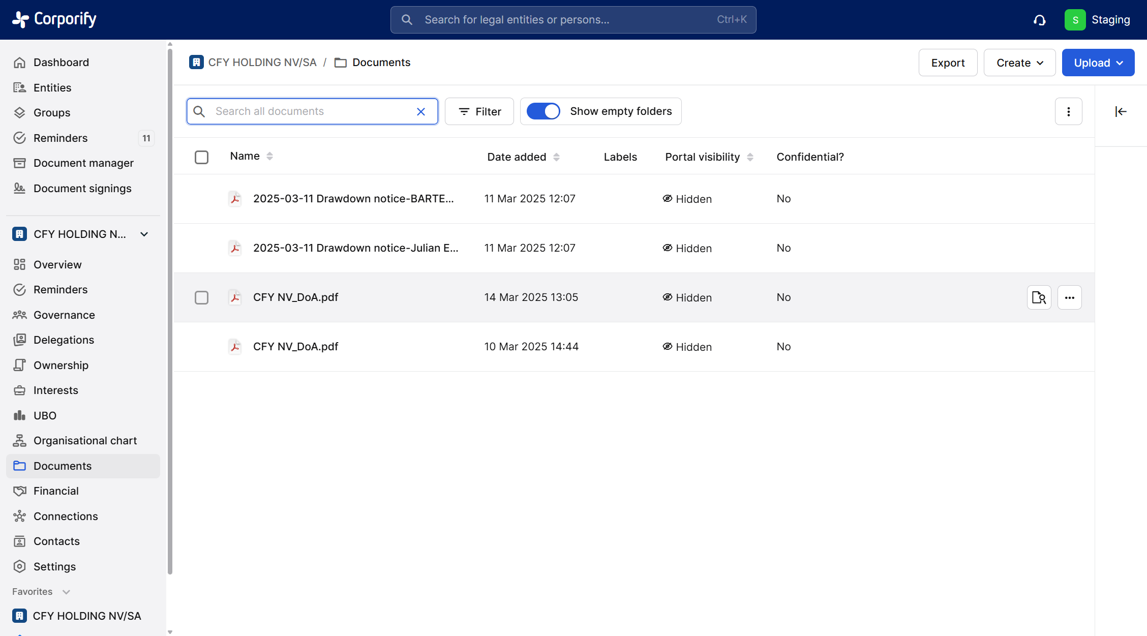Click PDF icon of Drawdown notice-BARTE file
Screen dimensions: 1147x636
pos(235,199)
